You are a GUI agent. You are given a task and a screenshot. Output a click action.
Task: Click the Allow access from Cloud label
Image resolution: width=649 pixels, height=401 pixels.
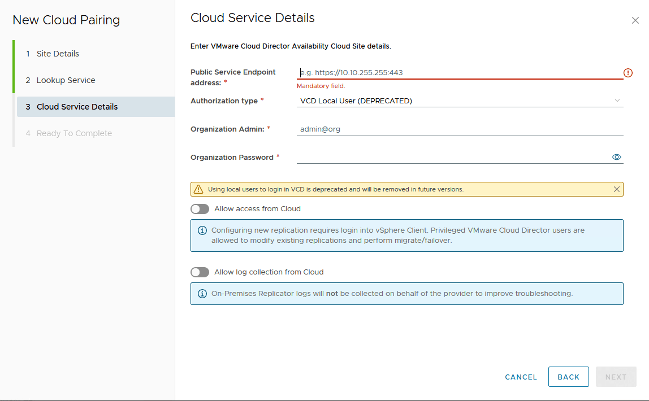coord(257,209)
